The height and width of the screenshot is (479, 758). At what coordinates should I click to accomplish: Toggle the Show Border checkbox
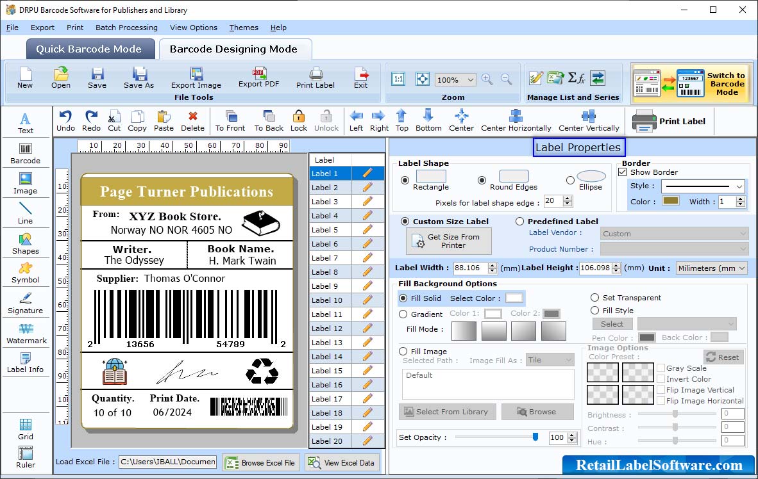623,172
